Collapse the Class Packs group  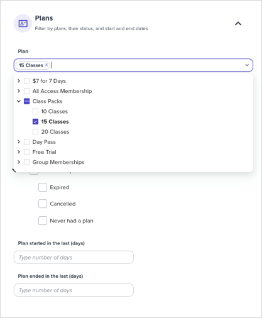tap(19, 101)
